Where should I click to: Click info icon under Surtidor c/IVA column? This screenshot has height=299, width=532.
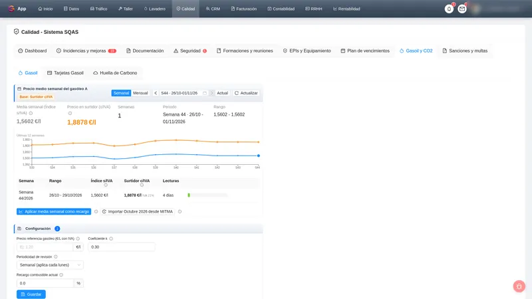click(142, 185)
